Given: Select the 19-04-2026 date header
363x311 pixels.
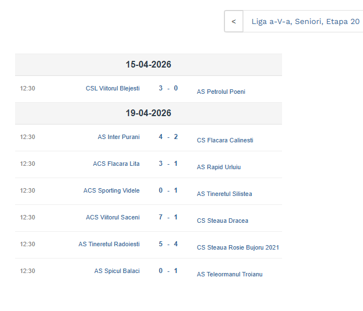Looking at the screenshot, I should coord(148,113).
